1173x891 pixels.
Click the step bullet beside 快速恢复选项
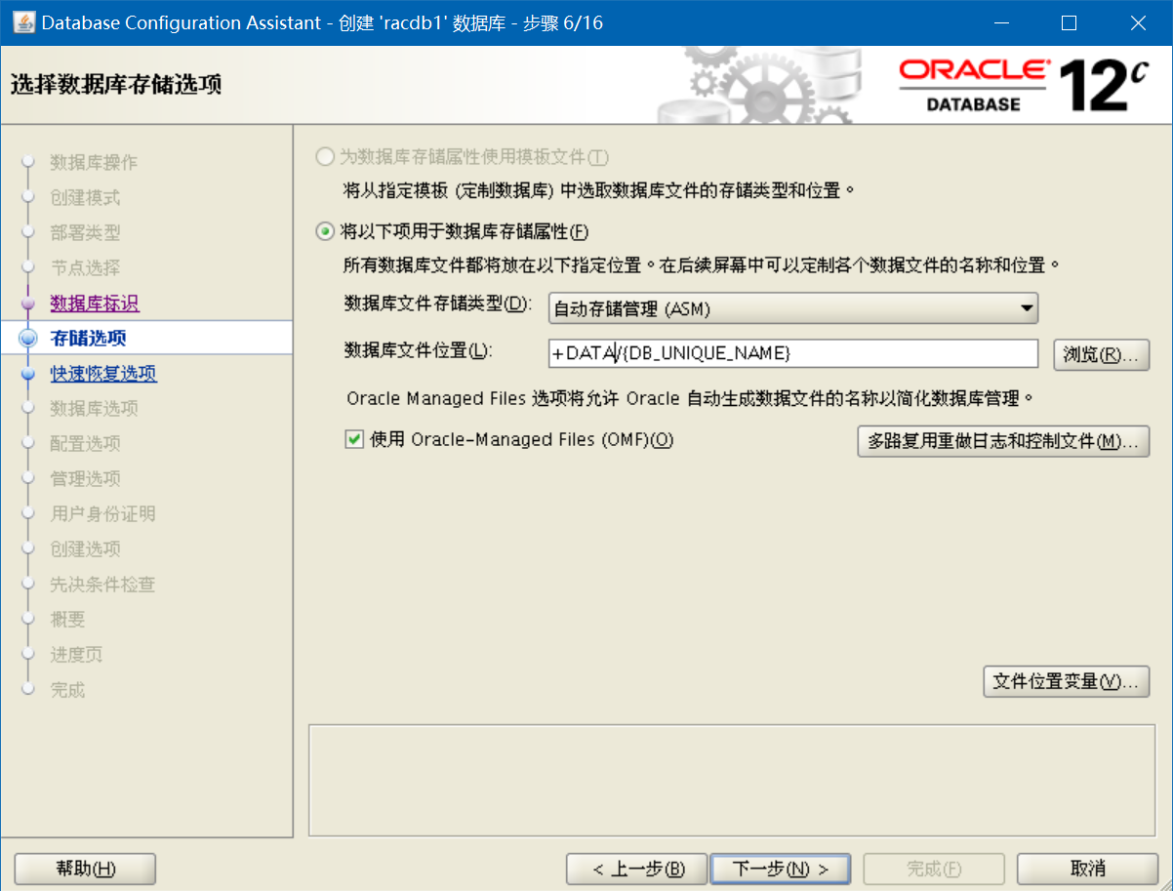(x=27, y=374)
